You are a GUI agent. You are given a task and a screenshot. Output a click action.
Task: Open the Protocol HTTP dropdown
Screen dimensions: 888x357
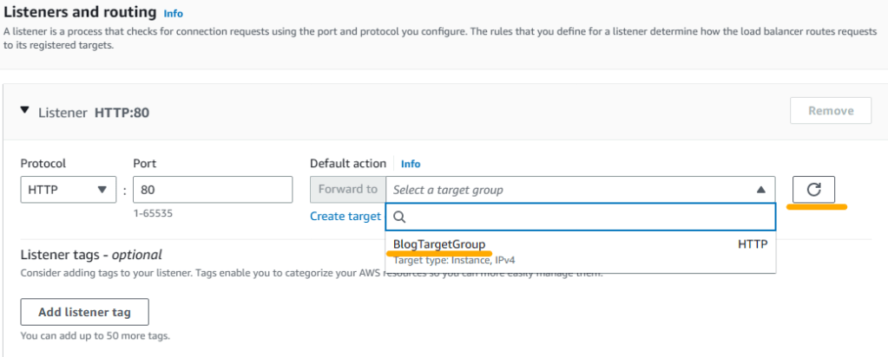pyautogui.click(x=68, y=190)
